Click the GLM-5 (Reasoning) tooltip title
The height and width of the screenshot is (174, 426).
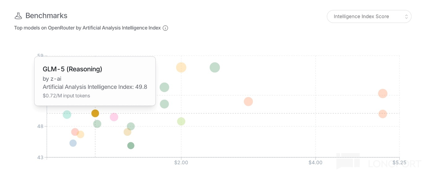(x=72, y=69)
